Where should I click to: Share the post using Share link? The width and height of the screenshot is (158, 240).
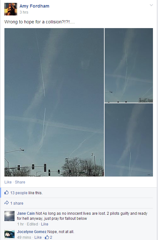(20, 182)
